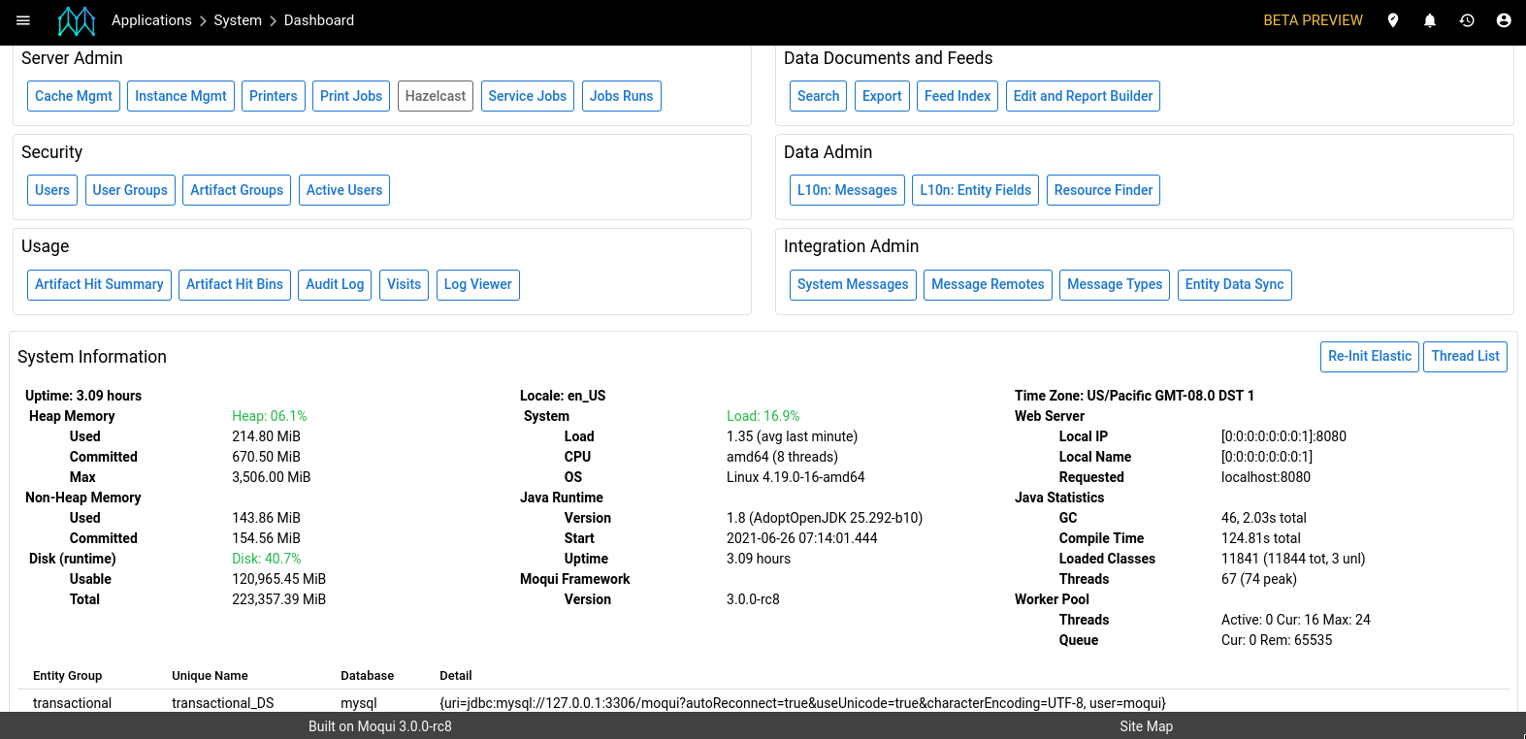The height and width of the screenshot is (739, 1526).
Task: Open the Thread List
Action: (x=1465, y=357)
